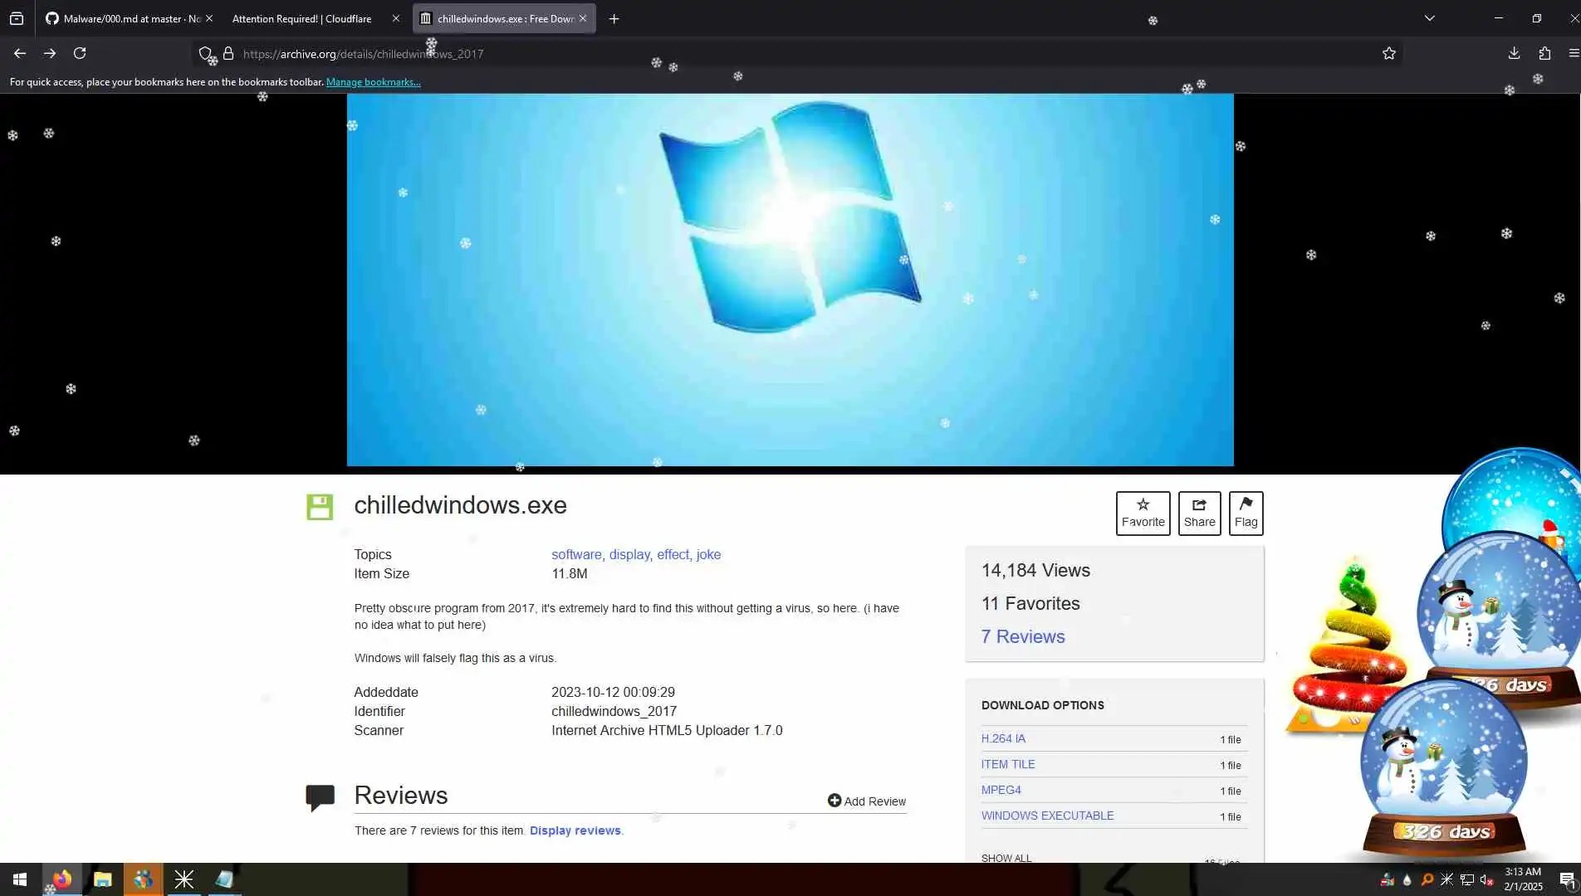Viewport: 1581px width, 896px height.
Task: Close the Cloudflare tab
Action: pos(395,18)
